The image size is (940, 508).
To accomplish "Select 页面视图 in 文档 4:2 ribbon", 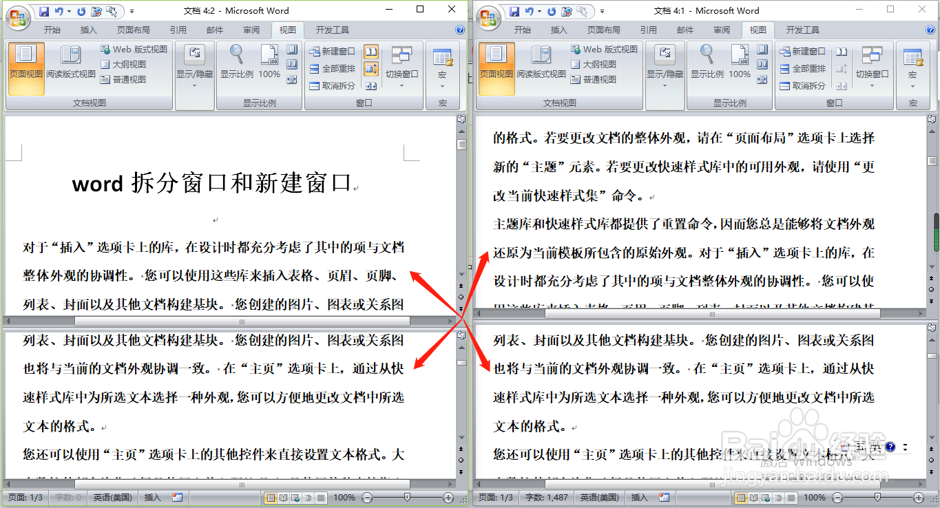I will pyautogui.click(x=26, y=67).
